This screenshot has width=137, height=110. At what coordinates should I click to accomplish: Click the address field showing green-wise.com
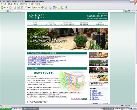point(65,11)
